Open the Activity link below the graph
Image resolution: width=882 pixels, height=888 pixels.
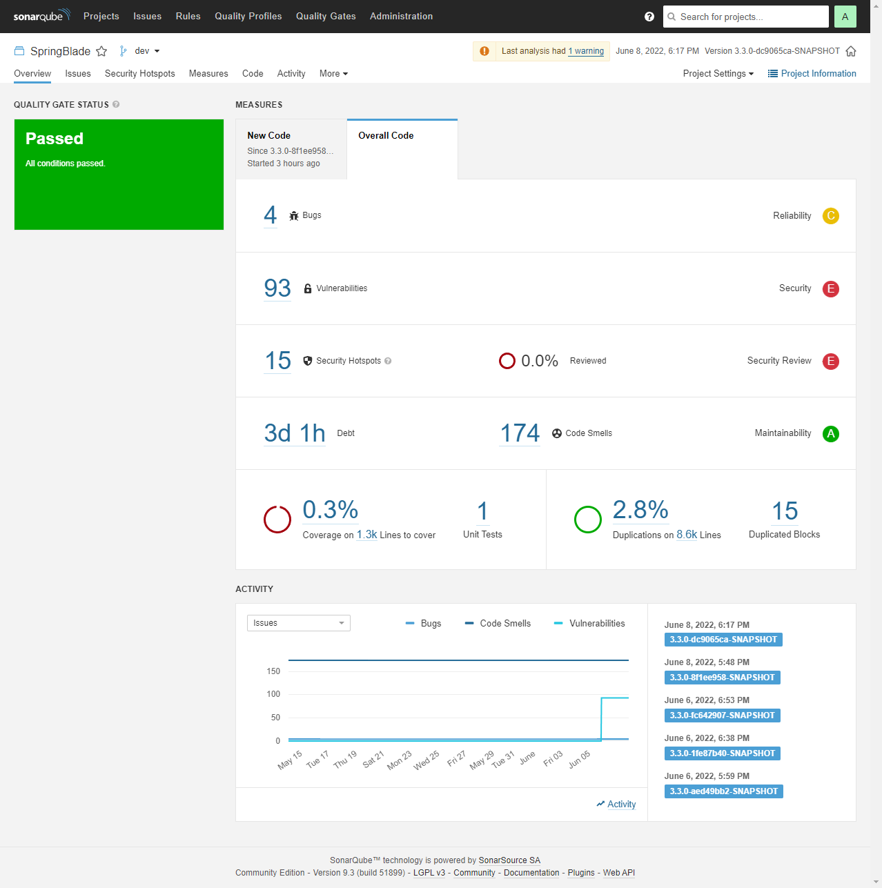click(616, 805)
